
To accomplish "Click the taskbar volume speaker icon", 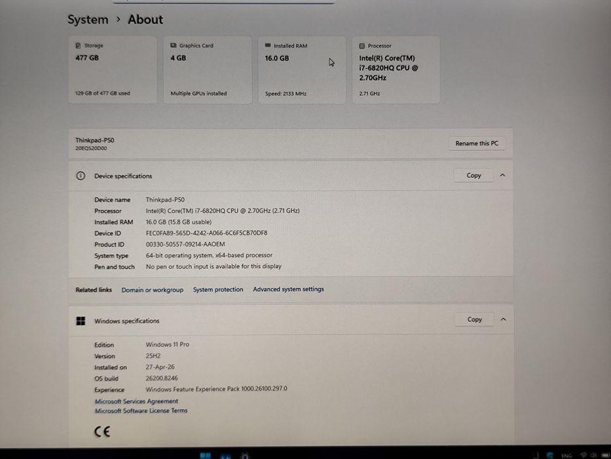I will (593, 456).
